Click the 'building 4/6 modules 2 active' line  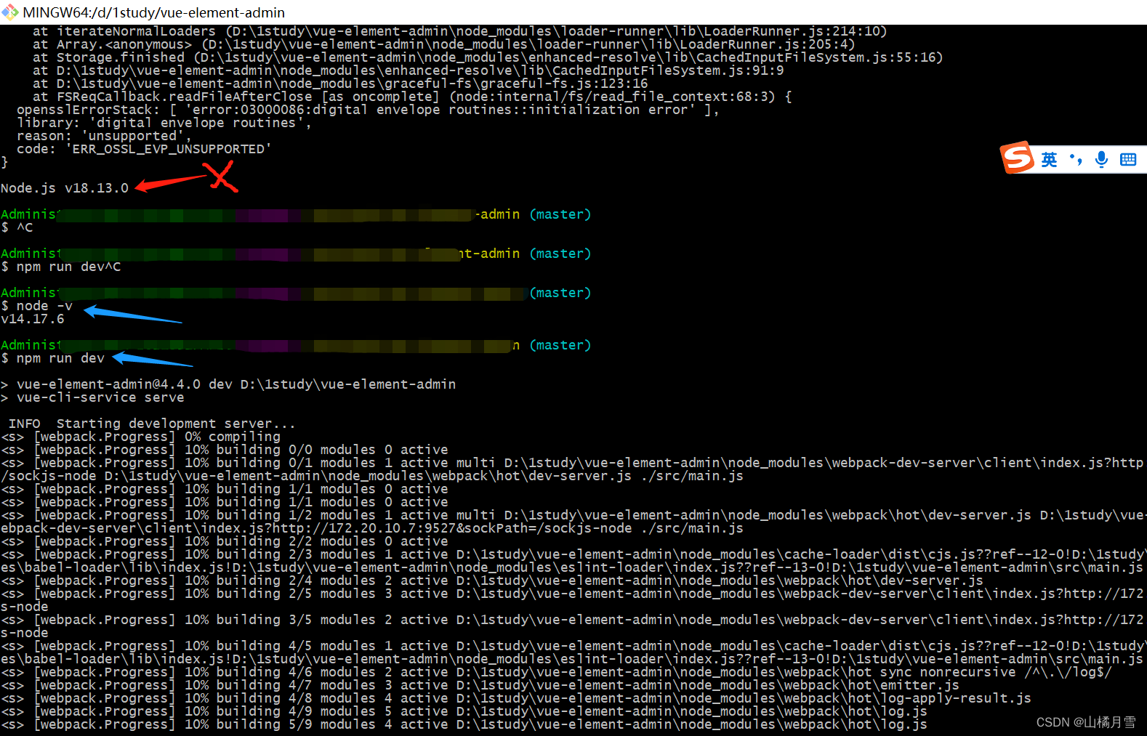click(557, 672)
